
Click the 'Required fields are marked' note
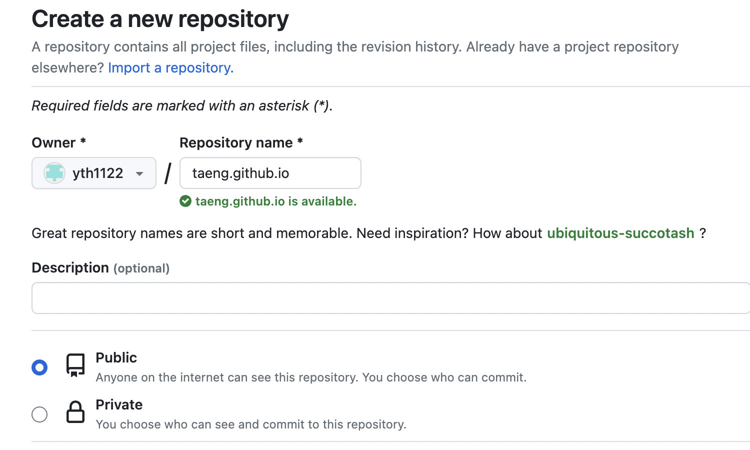click(182, 105)
